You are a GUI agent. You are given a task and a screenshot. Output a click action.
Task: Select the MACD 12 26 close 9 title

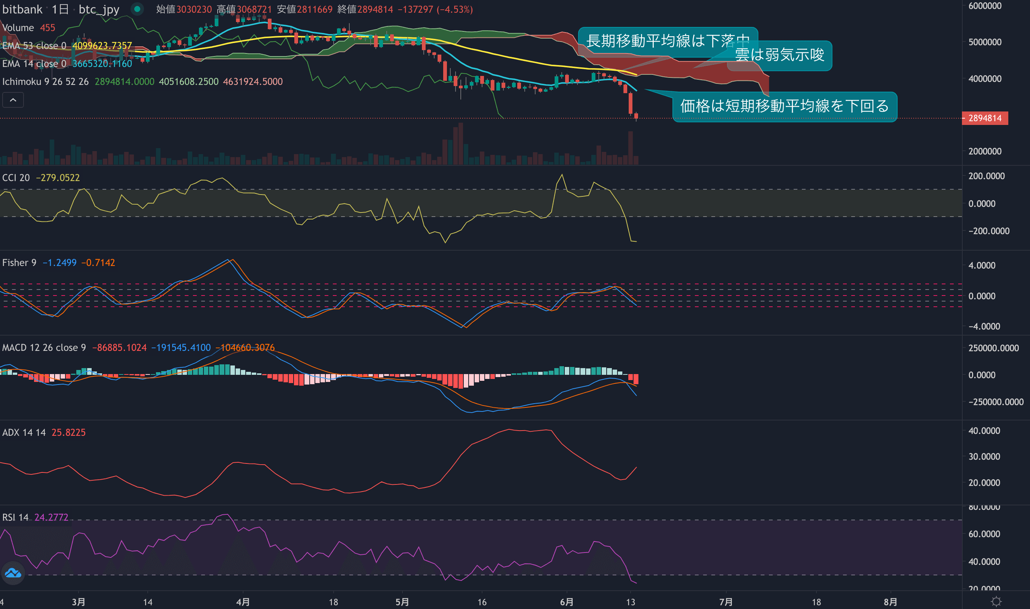click(x=44, y=348)
